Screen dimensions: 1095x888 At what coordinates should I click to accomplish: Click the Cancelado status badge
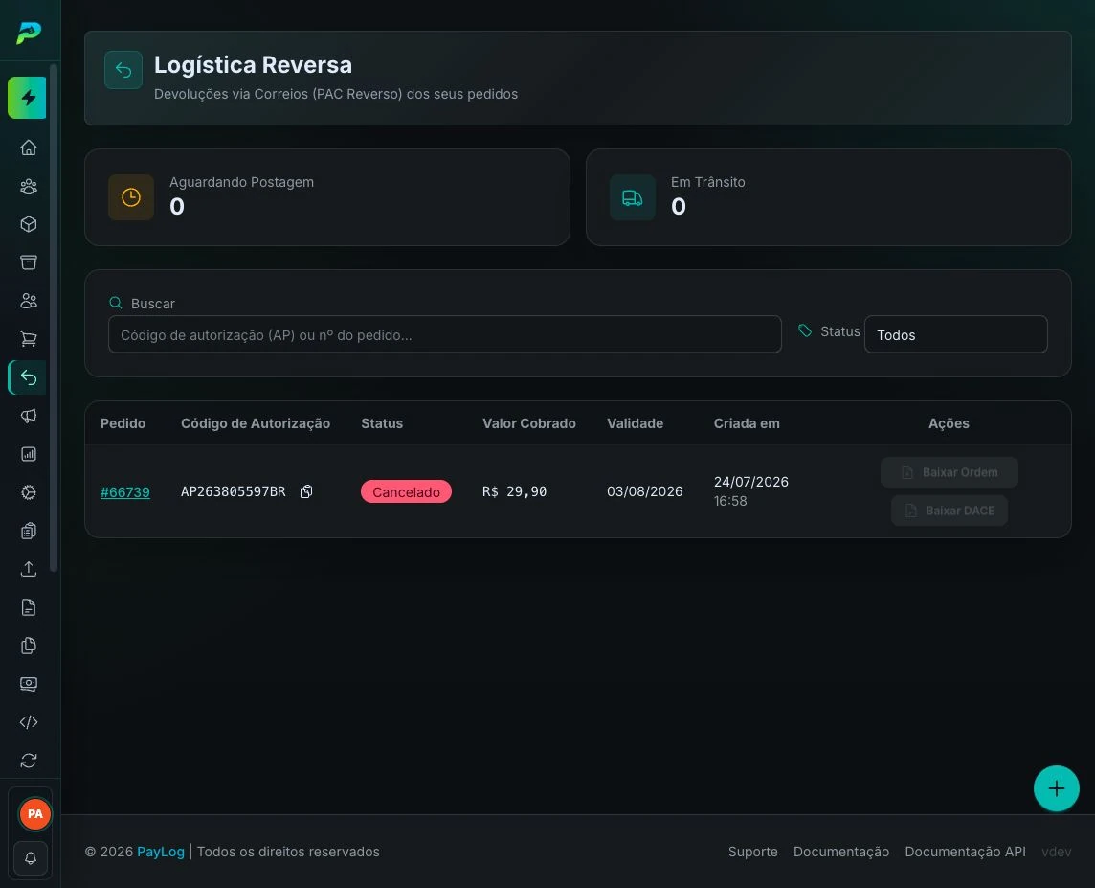[406, 491]
